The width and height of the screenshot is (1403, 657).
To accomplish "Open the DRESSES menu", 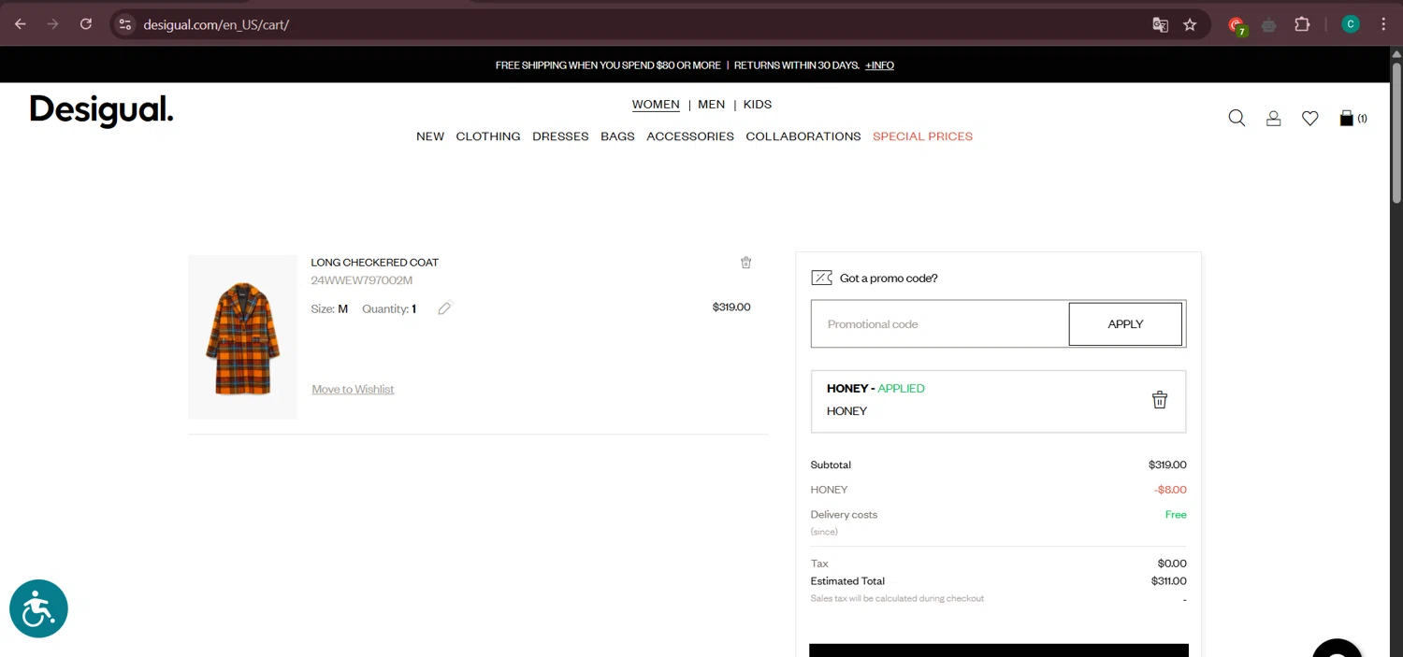I will [x=560, y=136].
